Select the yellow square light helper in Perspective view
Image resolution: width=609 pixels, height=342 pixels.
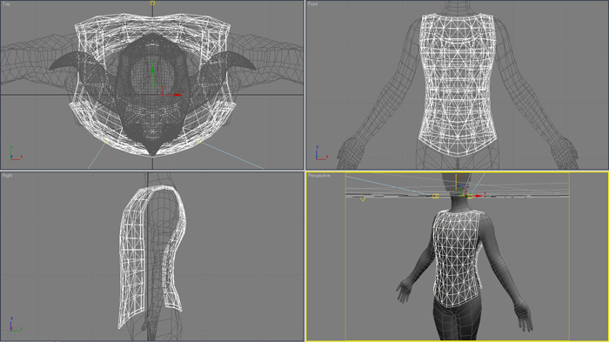(x=435, y=197)
